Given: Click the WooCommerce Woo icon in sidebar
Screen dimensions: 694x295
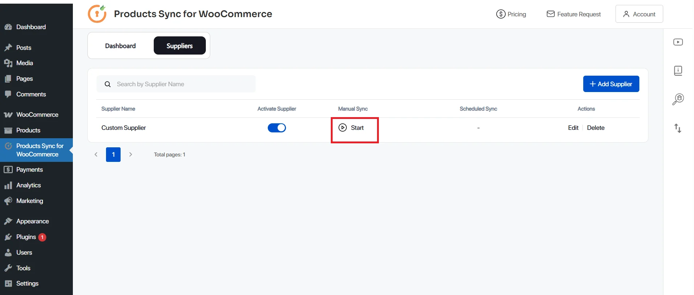Looking at the screenshot, I should click(x=8, y=115).
